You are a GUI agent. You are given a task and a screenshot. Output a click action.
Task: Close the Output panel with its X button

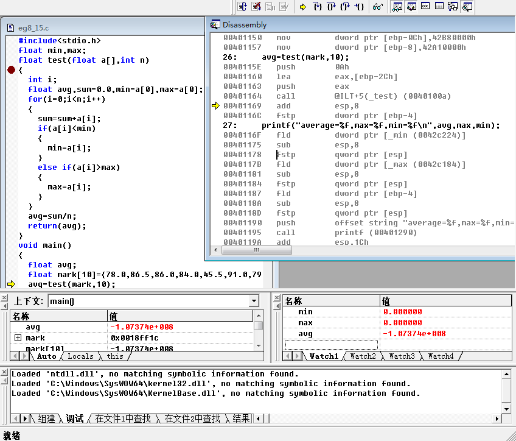click(x=4, y=372)
